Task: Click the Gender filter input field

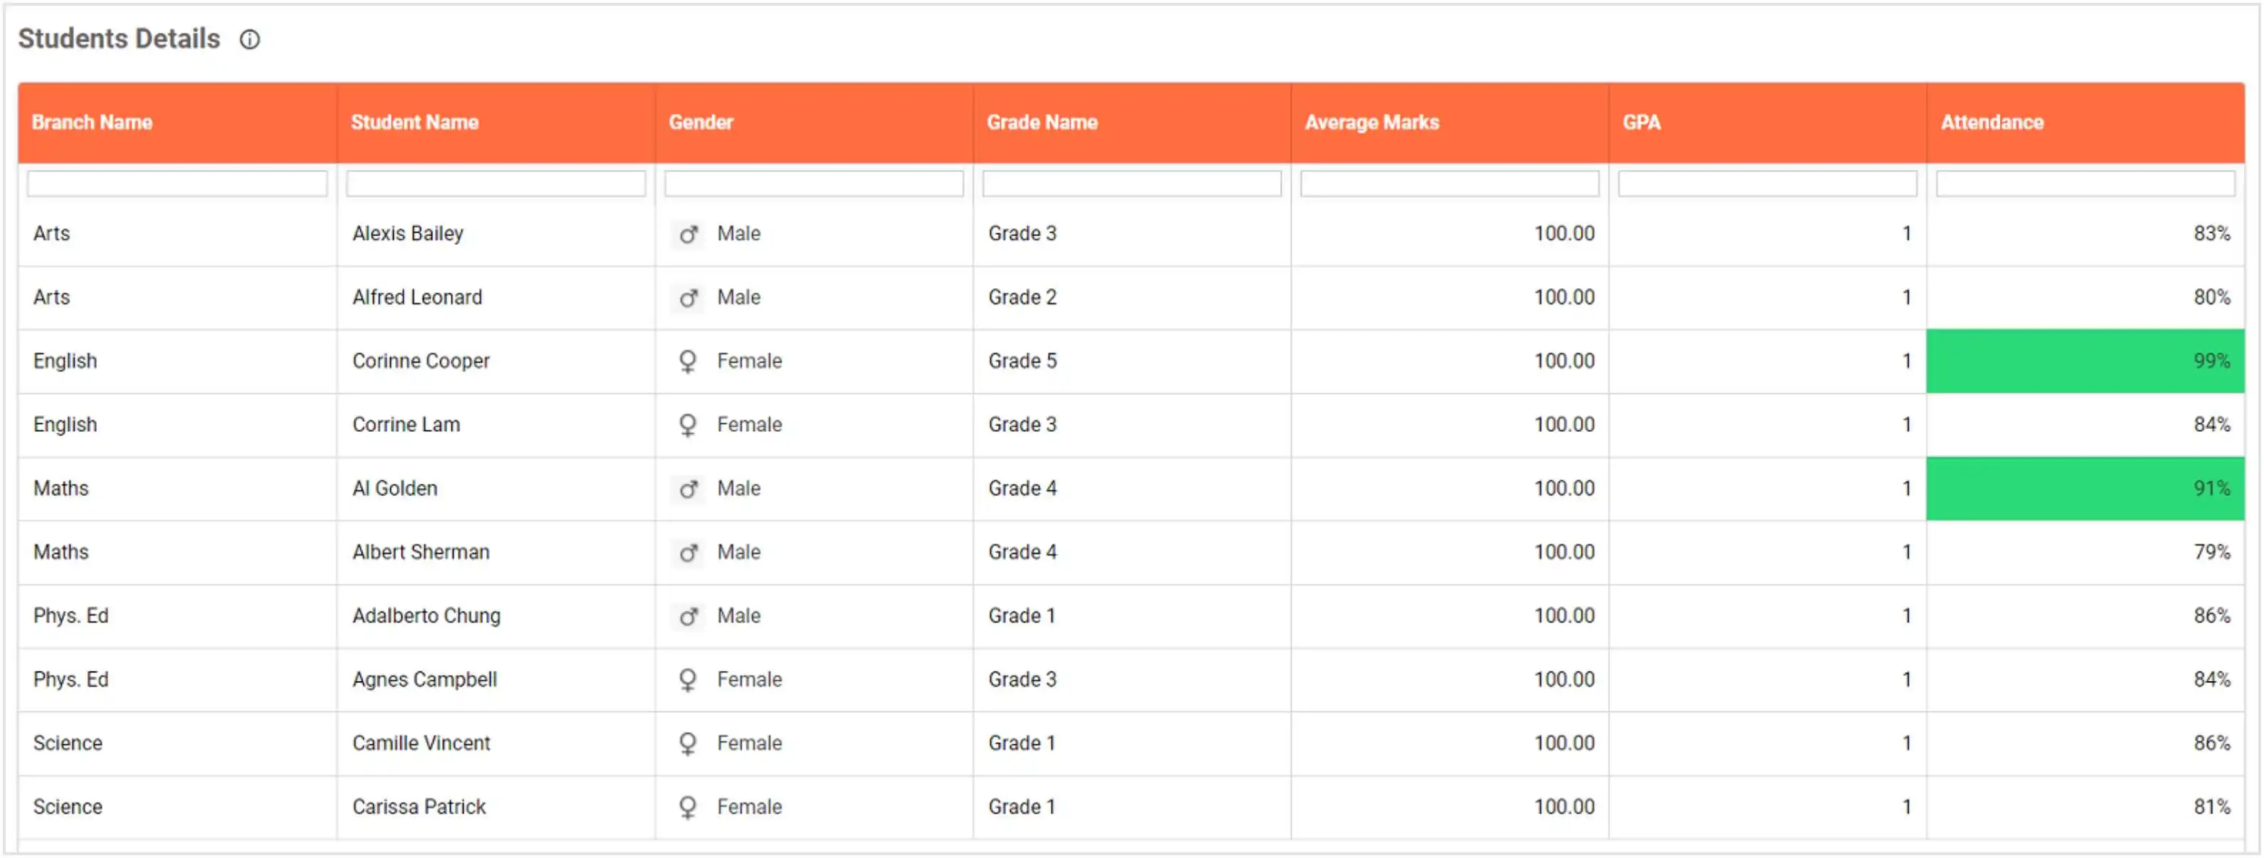Action: tap(814, 184)
